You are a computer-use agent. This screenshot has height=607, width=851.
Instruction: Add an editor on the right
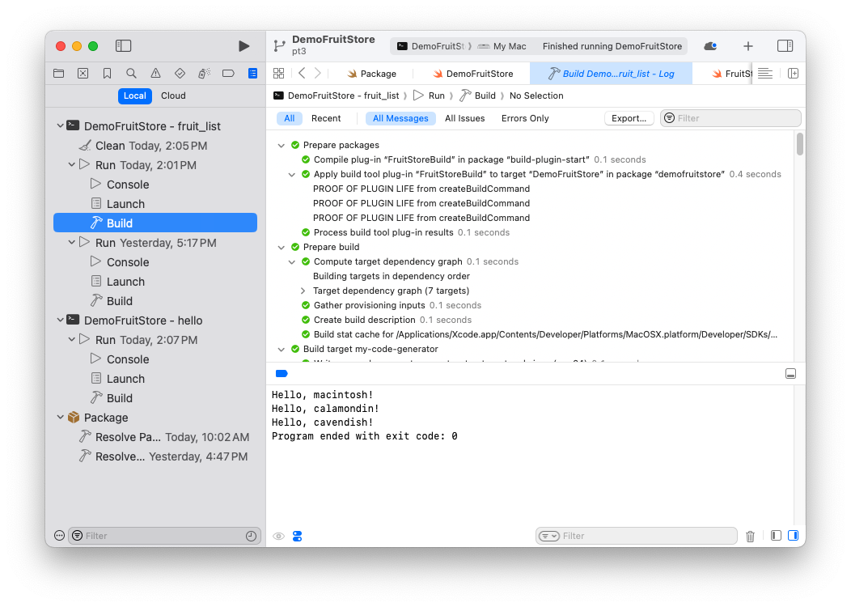coord(793,74)
